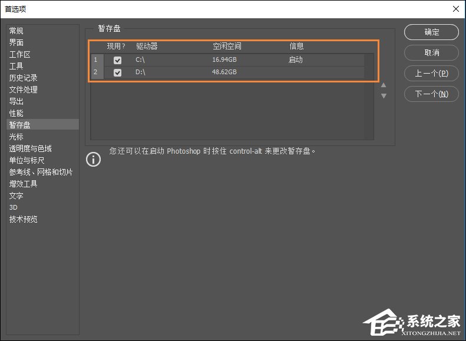466x341 pixels.
Task: Open 参考线、网格和切片 preferences
Action: (x=41, y=172)
